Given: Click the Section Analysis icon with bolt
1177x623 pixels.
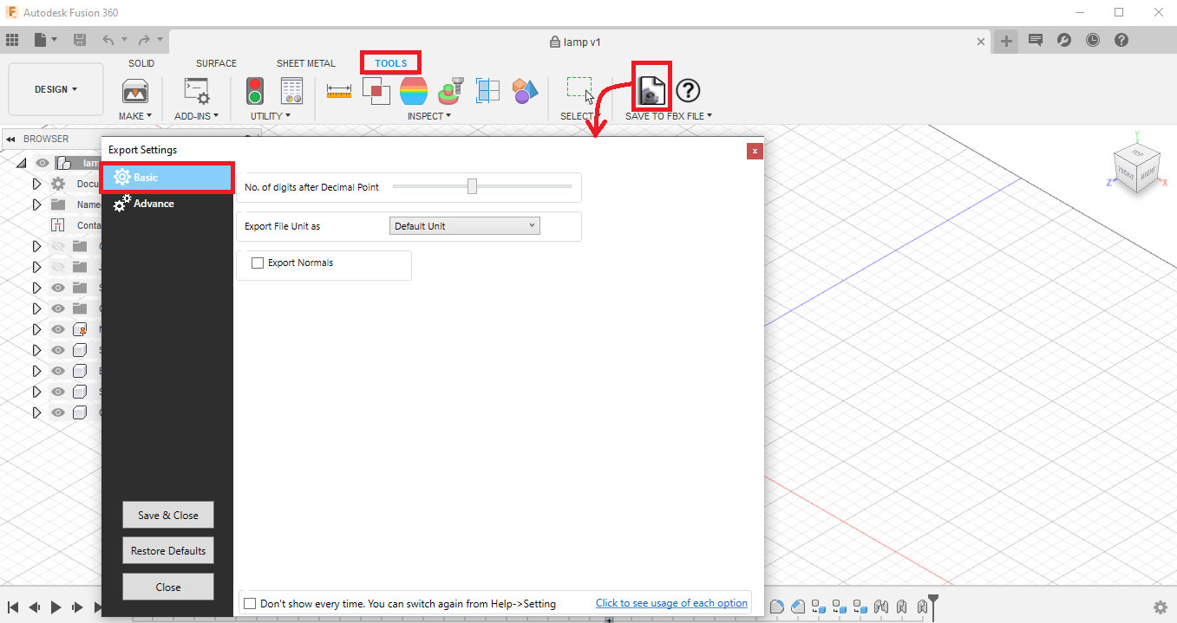Looking at the screenshot, I should click(x=451, y=90).
